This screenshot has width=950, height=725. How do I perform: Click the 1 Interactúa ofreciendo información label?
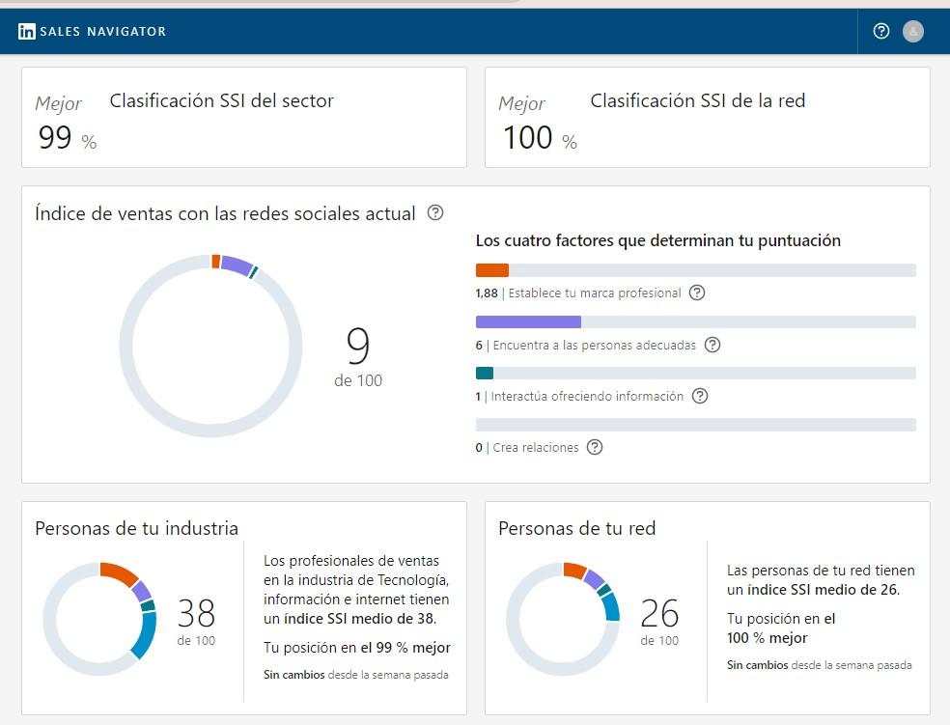point(579,396)
